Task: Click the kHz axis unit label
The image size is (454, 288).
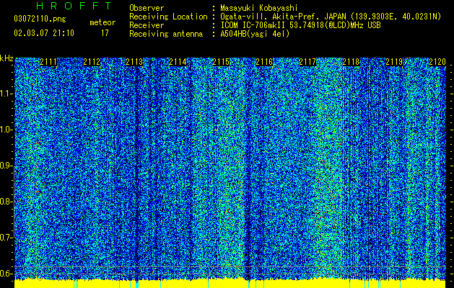Action: [6, 58]
